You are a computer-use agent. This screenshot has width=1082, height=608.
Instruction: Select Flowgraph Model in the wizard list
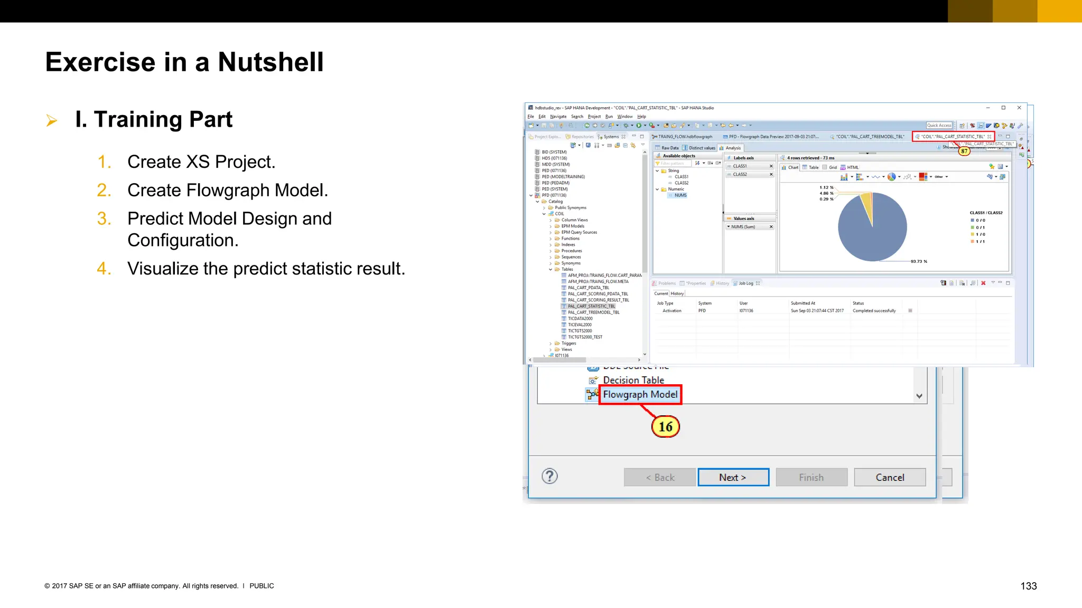coord(640,394)
